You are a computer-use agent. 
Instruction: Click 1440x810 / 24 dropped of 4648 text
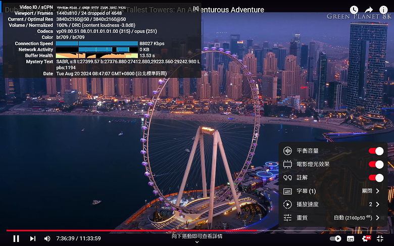click(x=89, y=13)
